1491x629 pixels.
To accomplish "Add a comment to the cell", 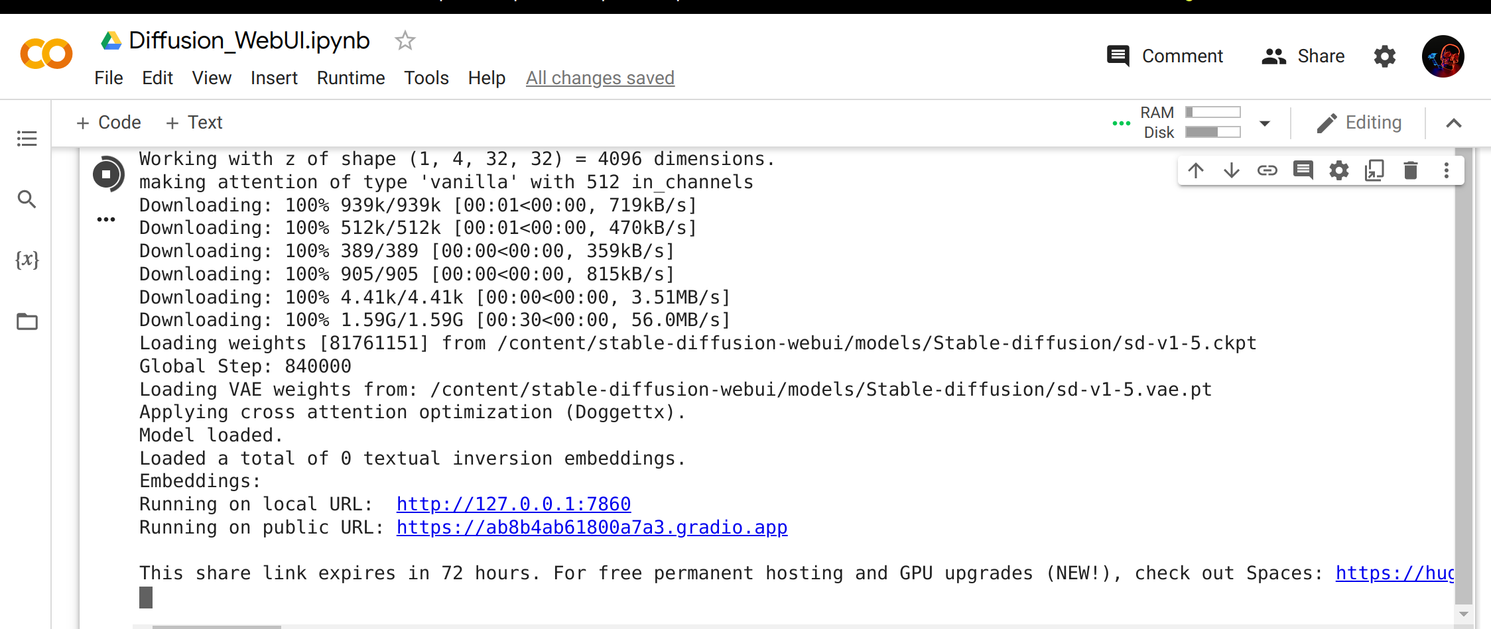I will click(x=1303, y=170).
